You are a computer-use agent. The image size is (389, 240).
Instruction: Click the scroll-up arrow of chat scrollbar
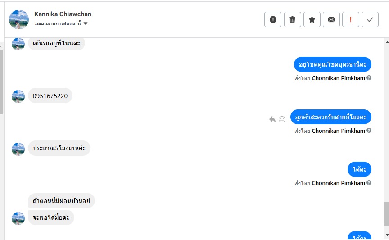tap(386, 41)
